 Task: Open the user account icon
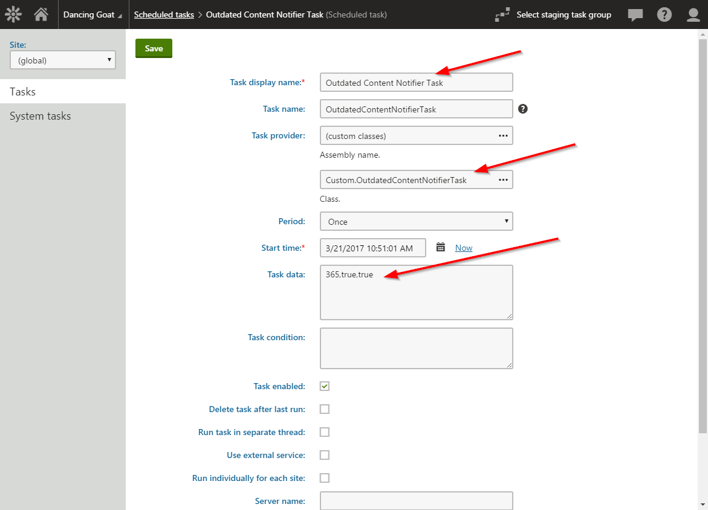tap(693, 15)
